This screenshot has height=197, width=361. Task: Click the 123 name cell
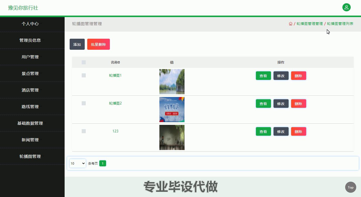[115, 131]
